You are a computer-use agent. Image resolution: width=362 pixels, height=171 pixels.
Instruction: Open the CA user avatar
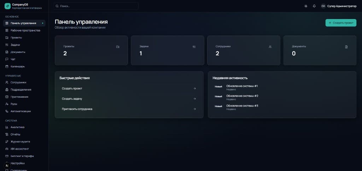[x=323, y=6]
